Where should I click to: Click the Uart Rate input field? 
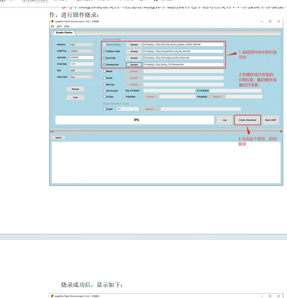(x=82, y=58)
